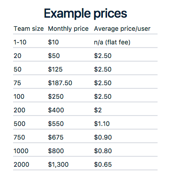Select the Team size column header
The width and height of the screenshot is (172, 174).
click(28, 29)
